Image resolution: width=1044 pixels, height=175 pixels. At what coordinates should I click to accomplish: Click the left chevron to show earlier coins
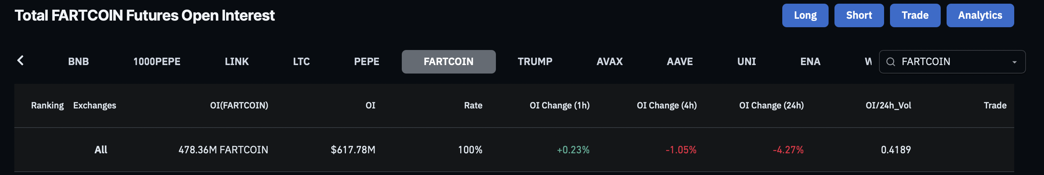20,61
